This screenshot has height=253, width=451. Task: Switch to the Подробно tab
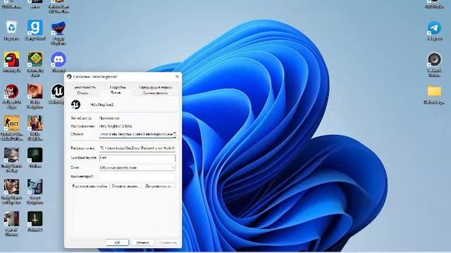[x=118, y=87]
